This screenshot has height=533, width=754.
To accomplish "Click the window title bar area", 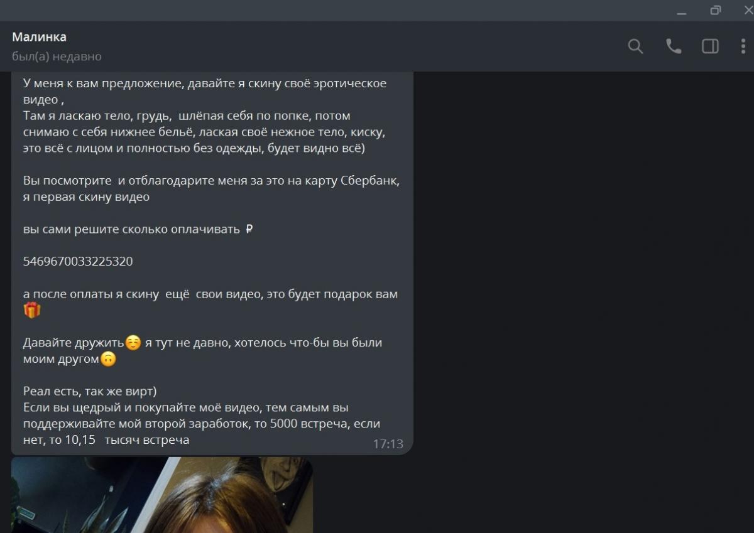I will tap(339, 10).
